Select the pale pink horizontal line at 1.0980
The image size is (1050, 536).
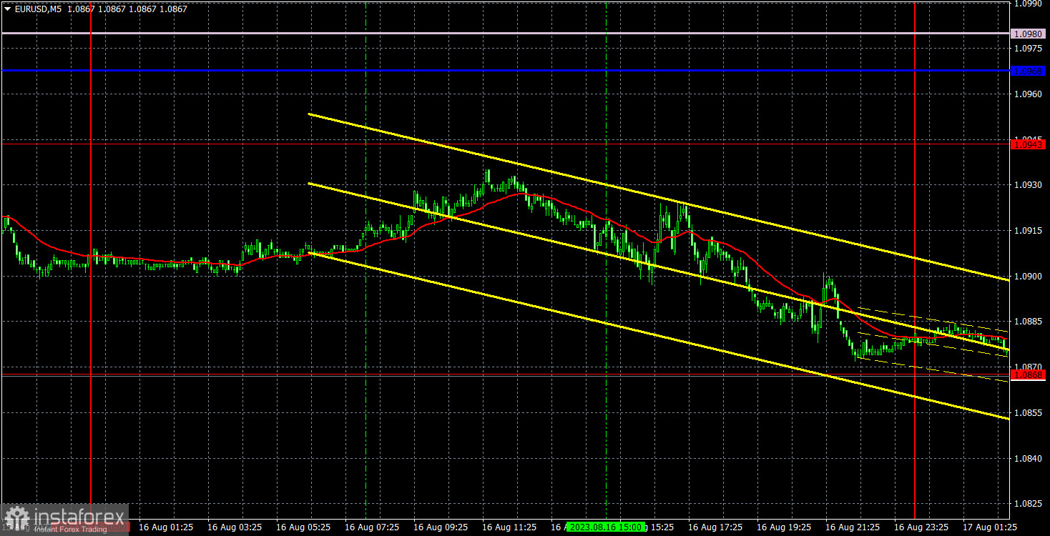click(505, 34)
